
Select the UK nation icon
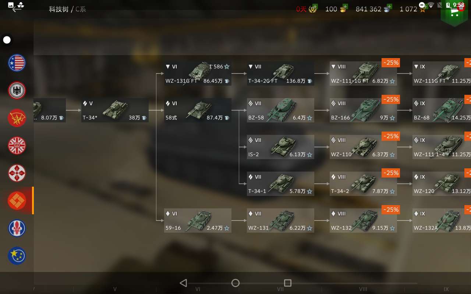coord(17,146)
